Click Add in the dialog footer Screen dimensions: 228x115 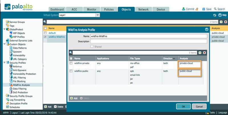click(74, 98)
